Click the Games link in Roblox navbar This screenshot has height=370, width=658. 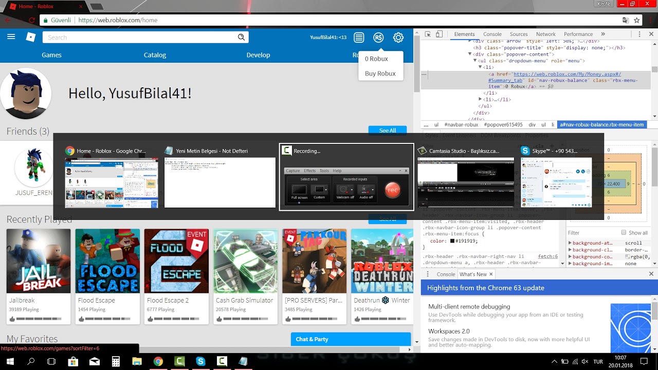click(51, 55)
